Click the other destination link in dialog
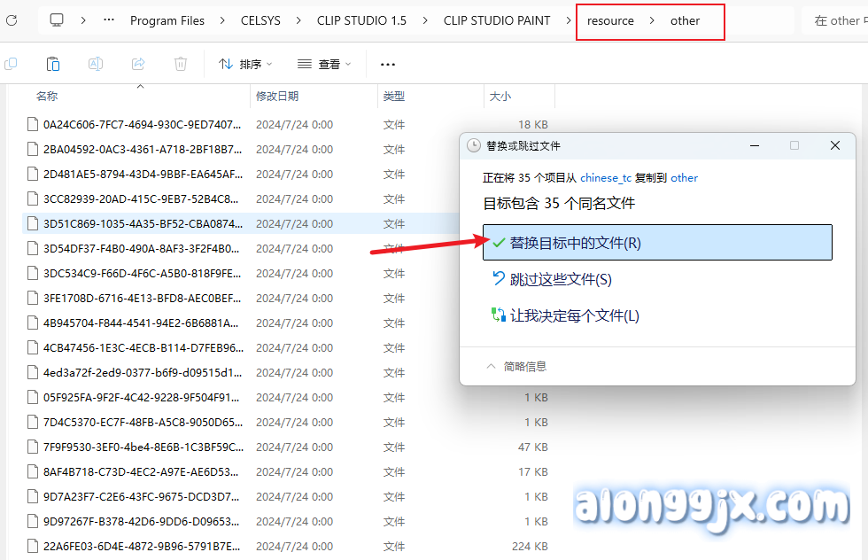 point(684,178)
